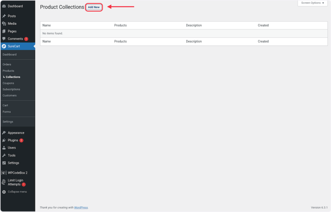331x212 pixels.
Task: Follow the WordPress link in footer
Action: point(81,207)
